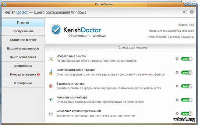Click the large KerishDoctor checkmark logo

click(x=56, y=30)
